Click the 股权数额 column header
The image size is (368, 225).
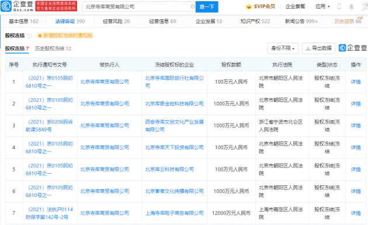point(231,65)
